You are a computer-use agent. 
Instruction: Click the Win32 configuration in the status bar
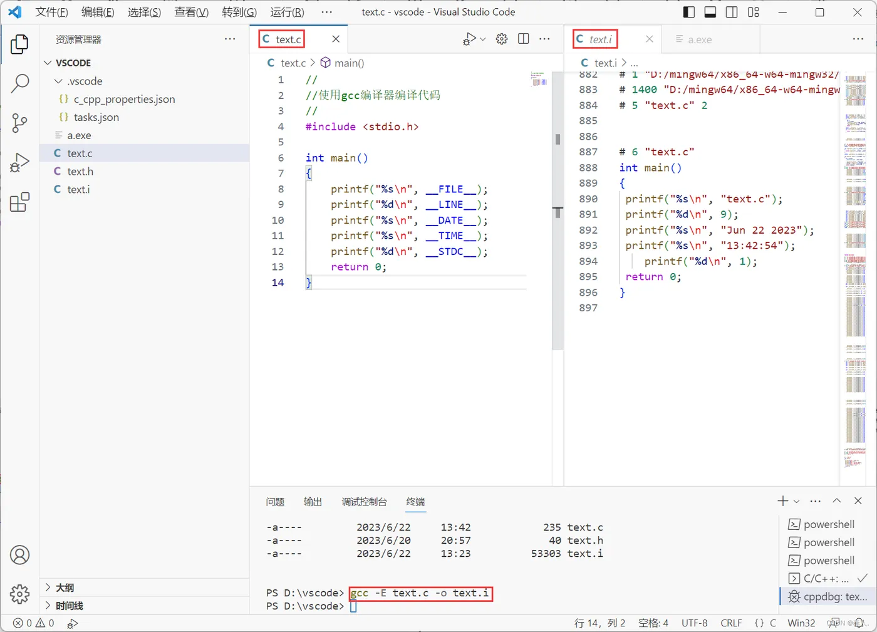pyautogui.click(x=801, y=623)
